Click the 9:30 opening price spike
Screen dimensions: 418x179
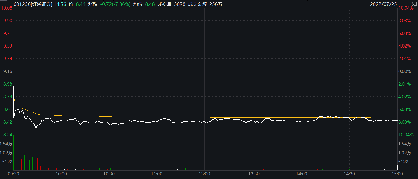click(x=13, y=86)
